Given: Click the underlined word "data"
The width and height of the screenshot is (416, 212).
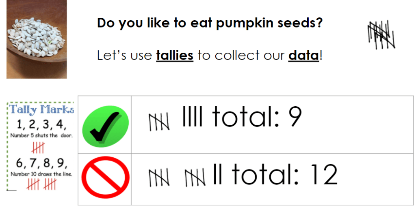Looking at the screenshot, I should [x=303, y=55].
